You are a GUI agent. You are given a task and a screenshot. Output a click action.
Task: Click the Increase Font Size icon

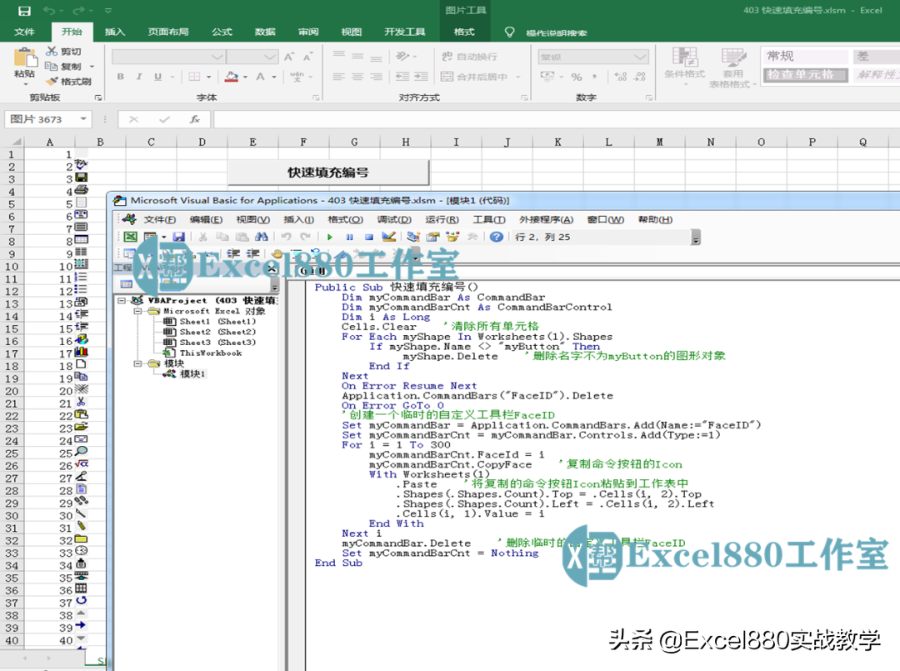[x=288, y=56]
